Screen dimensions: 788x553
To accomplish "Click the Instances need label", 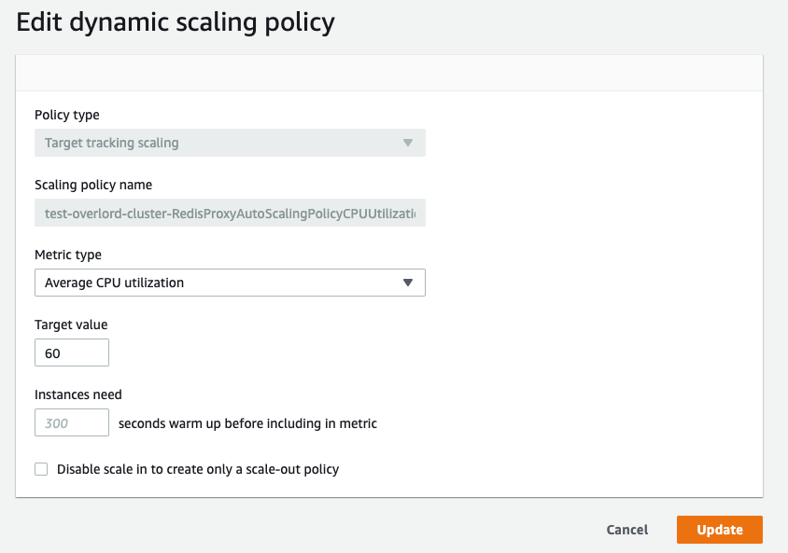I will pos(77,394).
